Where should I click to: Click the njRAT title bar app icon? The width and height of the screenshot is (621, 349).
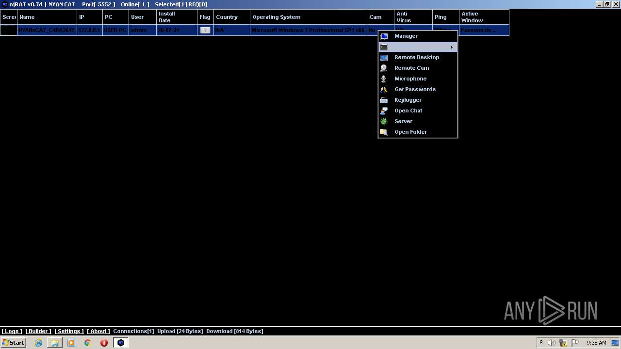coord(4,4)
